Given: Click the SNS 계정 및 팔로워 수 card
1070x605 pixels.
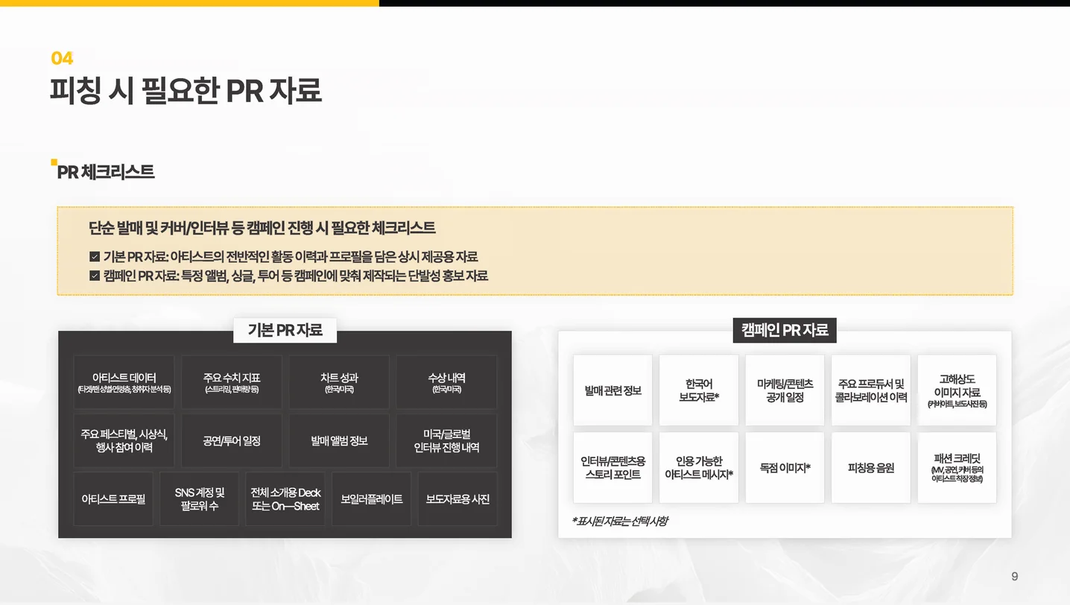Looking at the screenshot, I should coord(199,499).
